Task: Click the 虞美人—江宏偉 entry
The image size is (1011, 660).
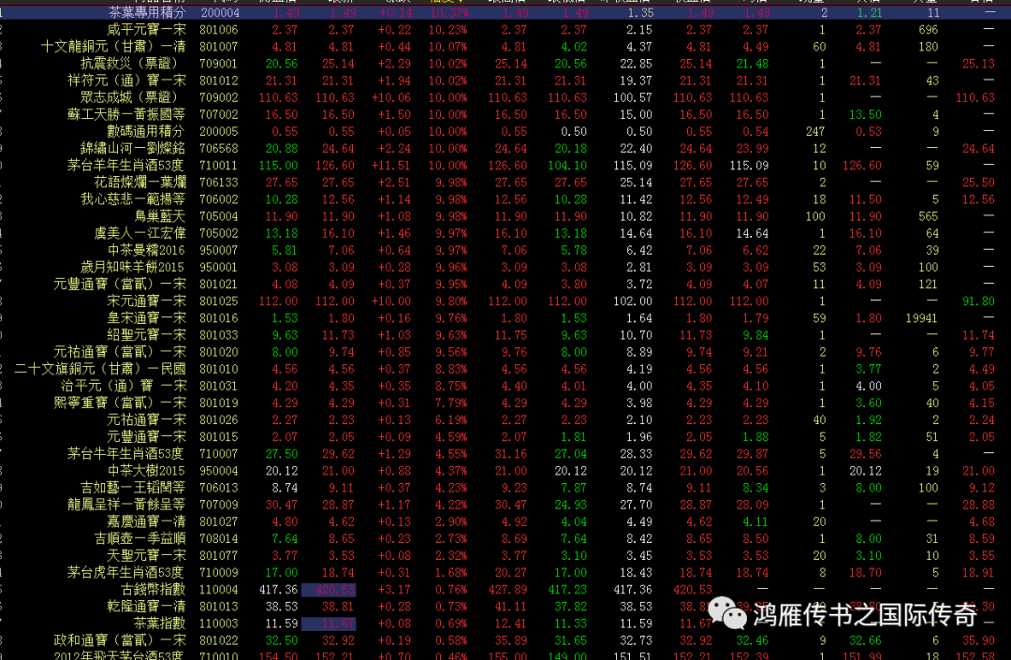Action: pos(140,233)
